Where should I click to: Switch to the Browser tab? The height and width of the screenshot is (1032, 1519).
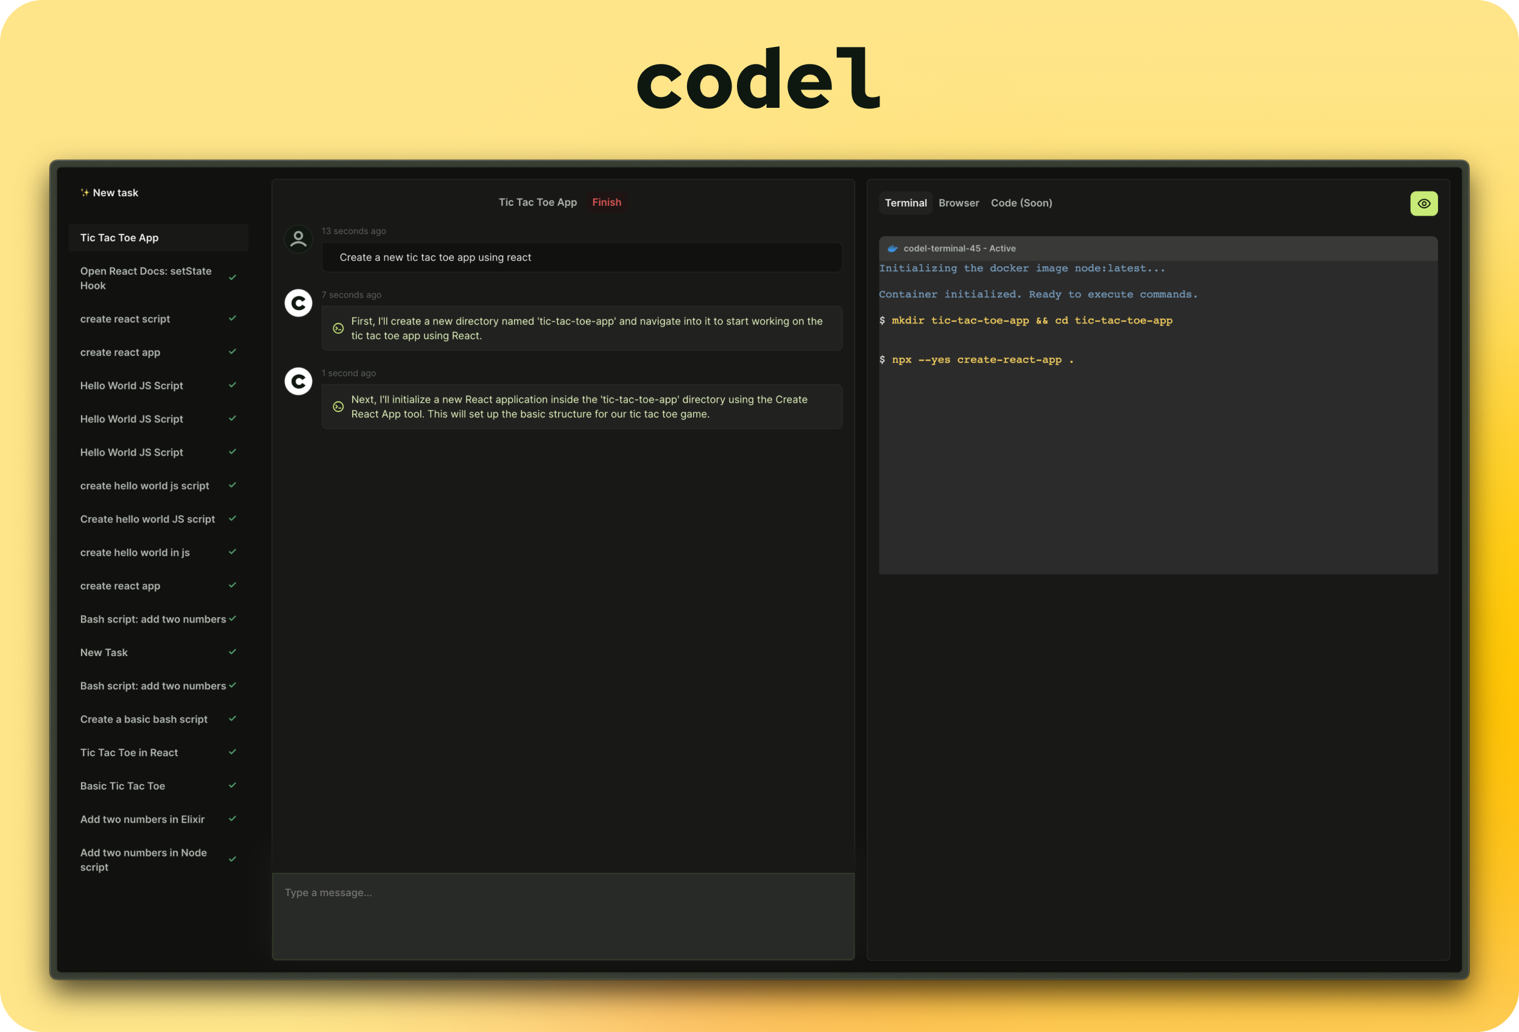tap(958, 203)
